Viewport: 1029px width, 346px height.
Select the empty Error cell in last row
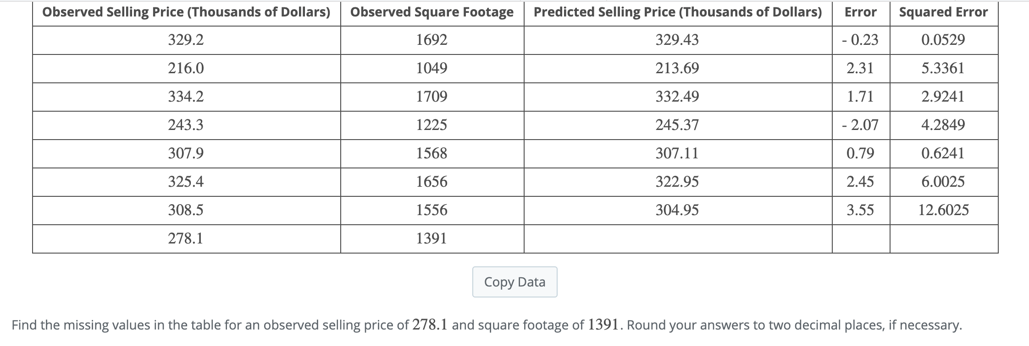pos(860,238)
